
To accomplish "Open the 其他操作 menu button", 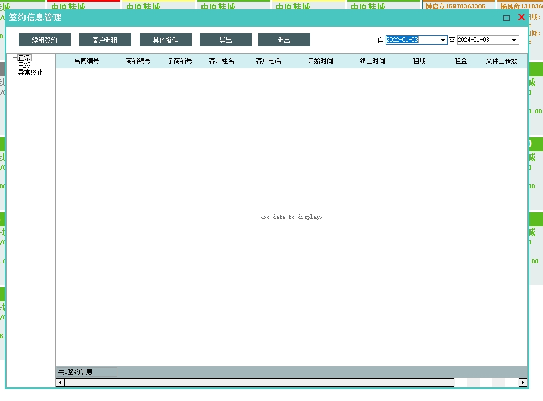I will click(165, 40).
